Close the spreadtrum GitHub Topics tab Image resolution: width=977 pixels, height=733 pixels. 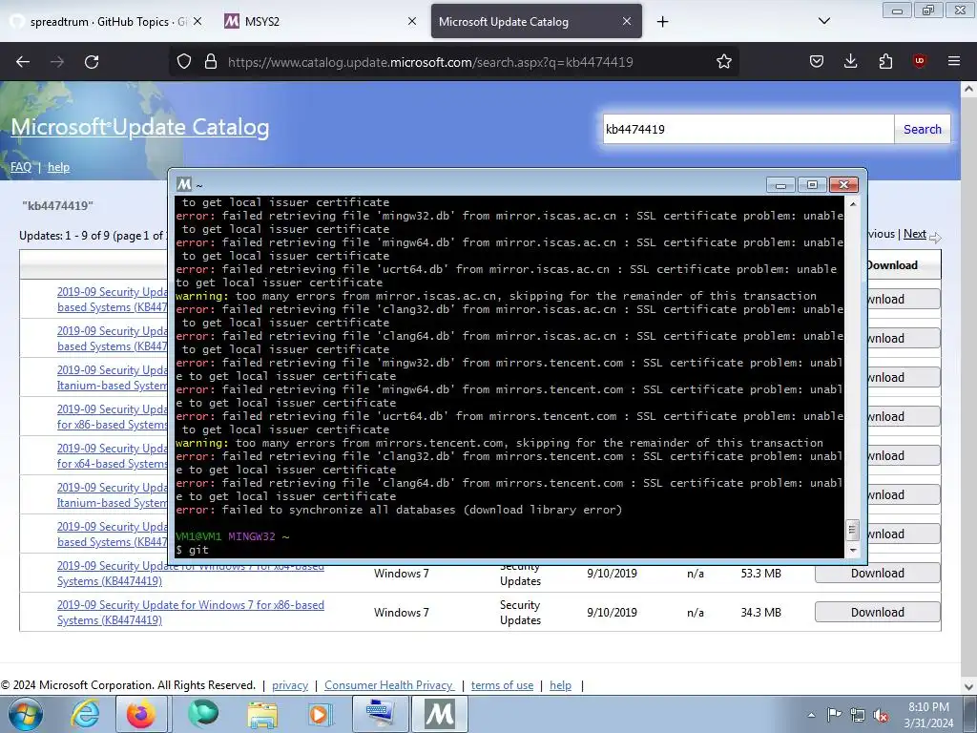click(197, 22)
